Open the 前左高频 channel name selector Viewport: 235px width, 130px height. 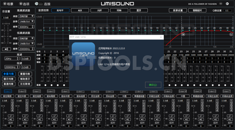point(7,96)
